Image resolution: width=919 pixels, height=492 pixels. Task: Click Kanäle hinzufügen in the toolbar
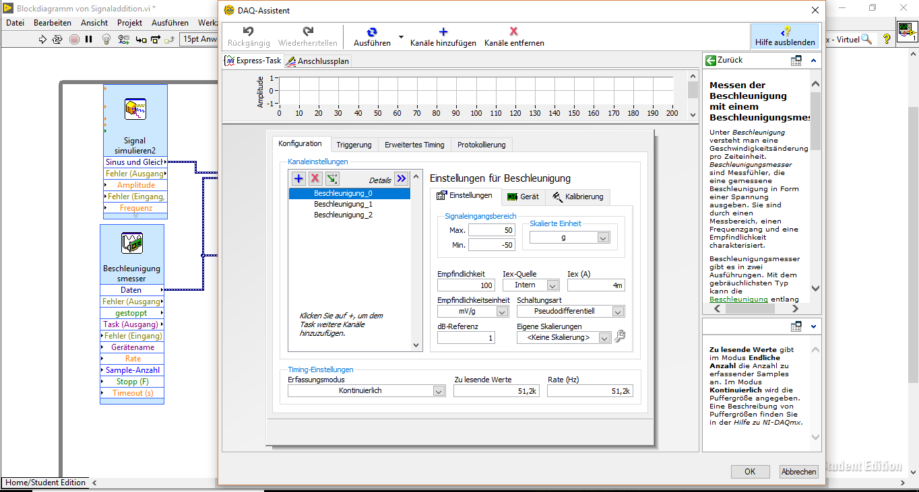click(443, 36)
